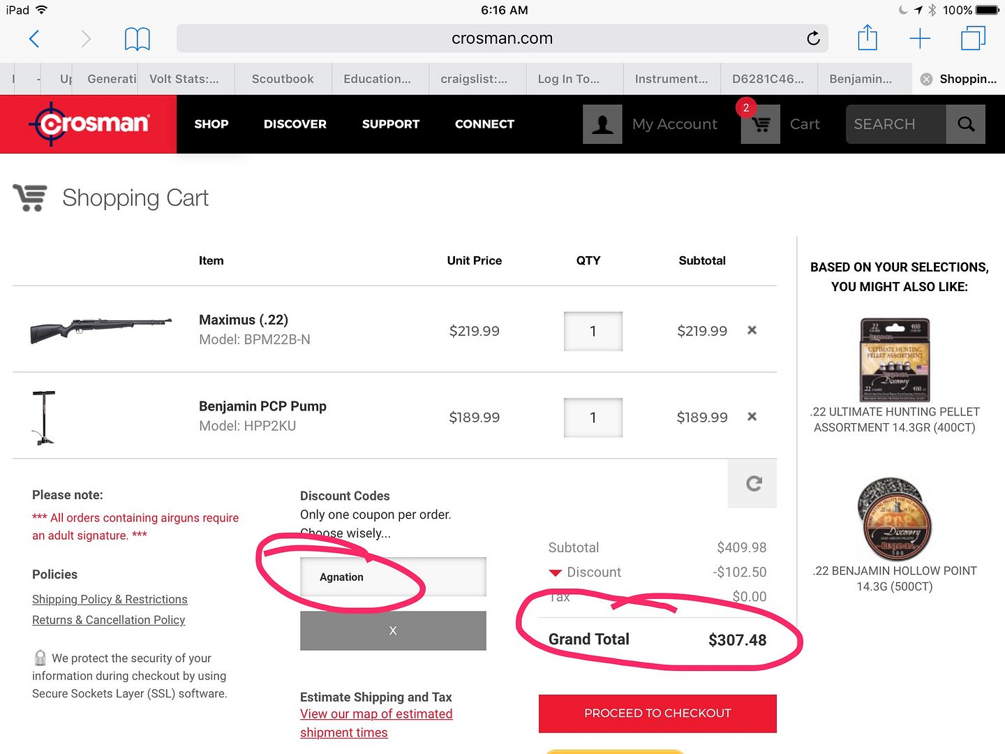
Task: Click the Model: HPP2KU text
Action: point(248,426)
